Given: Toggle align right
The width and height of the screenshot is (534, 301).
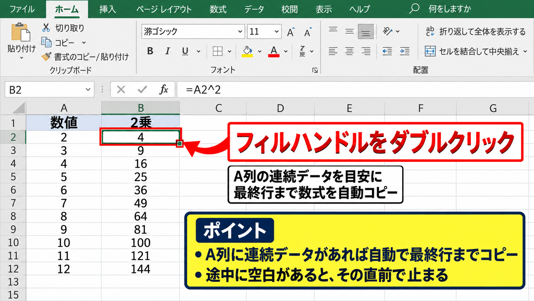Looking at the screenshot, I should coord(366,51).
